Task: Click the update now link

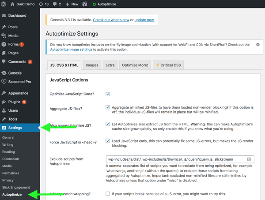Action: click(x=144, y=20)
